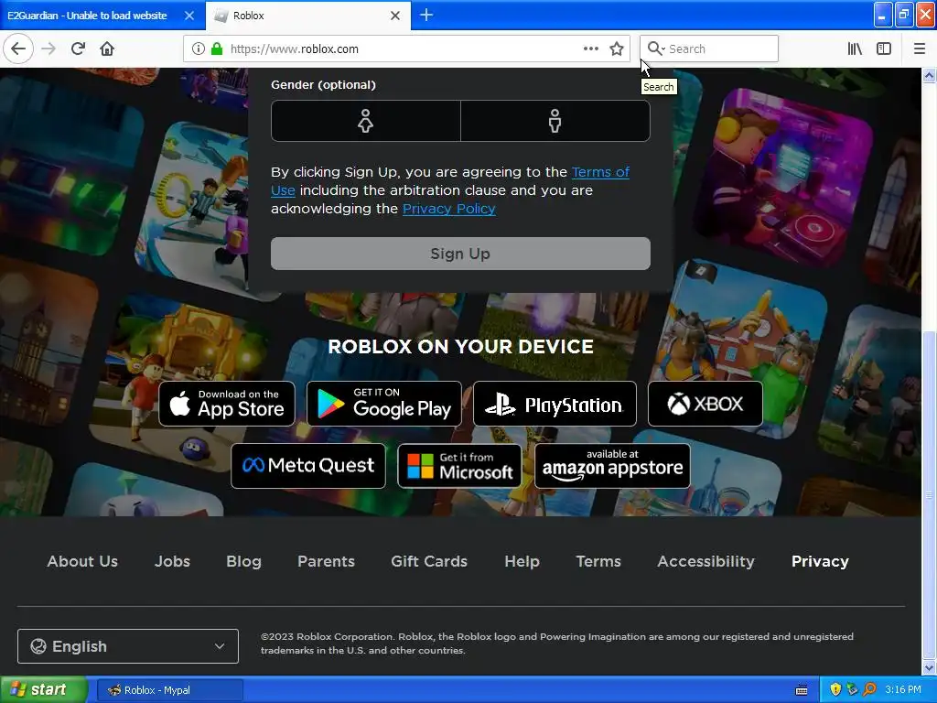Open Help footer link
The height and width of the screenshot is (703, 937).
pyautogui.click(x=522, y=561)
